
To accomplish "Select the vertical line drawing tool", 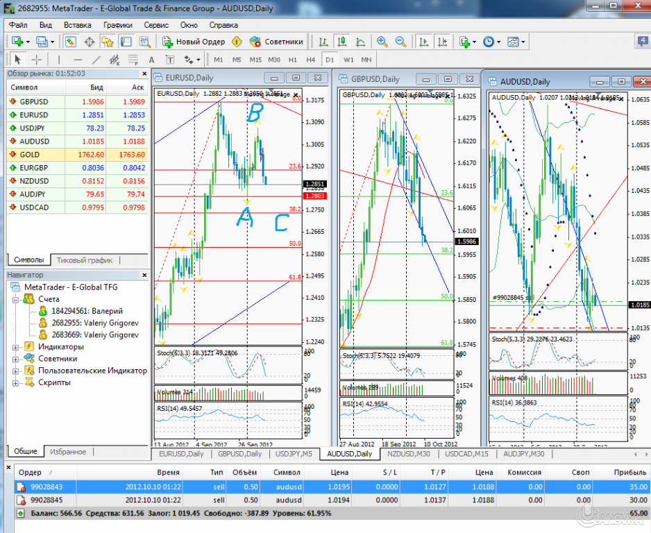I will tap(59, 60).
